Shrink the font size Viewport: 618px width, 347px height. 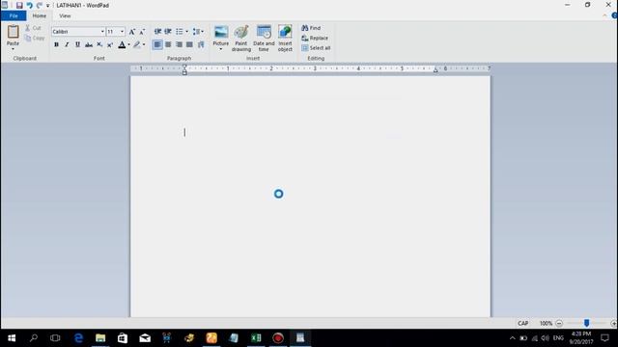click(x=142, y=32)
